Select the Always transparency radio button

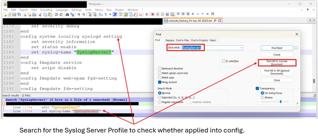[262, 97]
